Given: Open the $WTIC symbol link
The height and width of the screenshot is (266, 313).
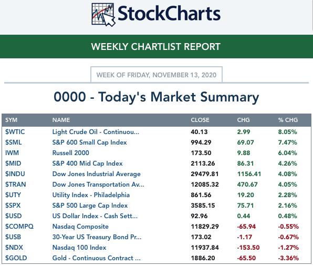Looking at the screenshot, I should click(x=15, y=132).
